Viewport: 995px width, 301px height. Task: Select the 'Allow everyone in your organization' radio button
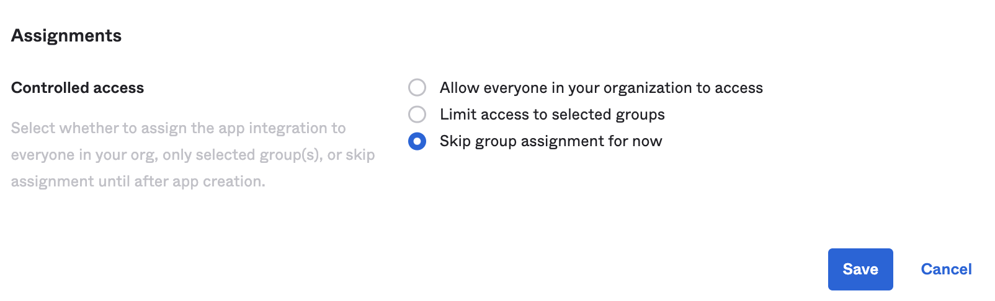point(417,88)
